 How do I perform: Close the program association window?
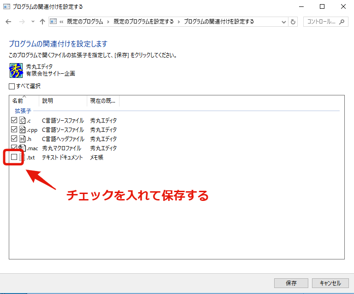click(x=343, y=6)
